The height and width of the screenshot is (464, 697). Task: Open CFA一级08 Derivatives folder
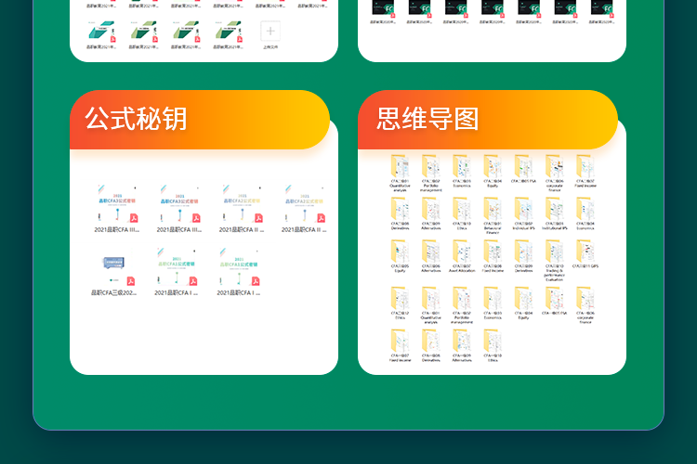point(430,346)
